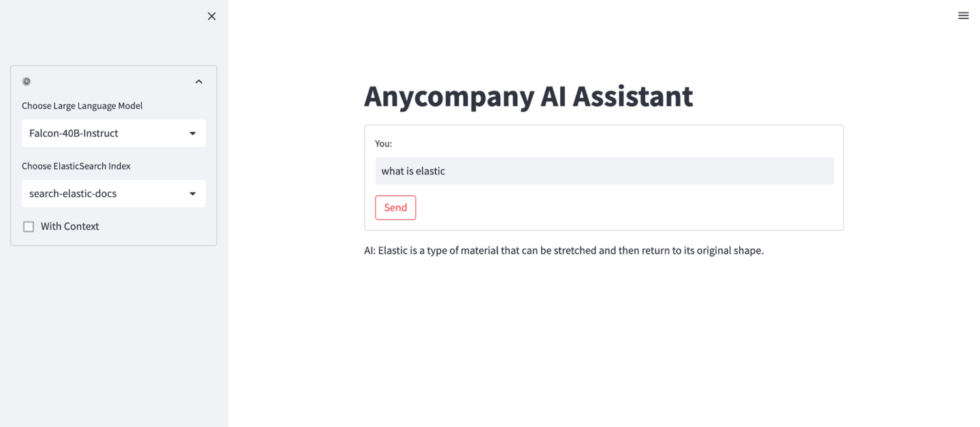Screen dimensions: 980x427
Task: Click the Anycompany AI Assistant heading
Action: (528, 96)
